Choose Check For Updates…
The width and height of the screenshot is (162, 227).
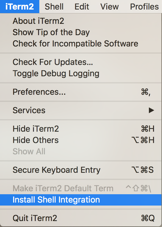coord(81,62)
